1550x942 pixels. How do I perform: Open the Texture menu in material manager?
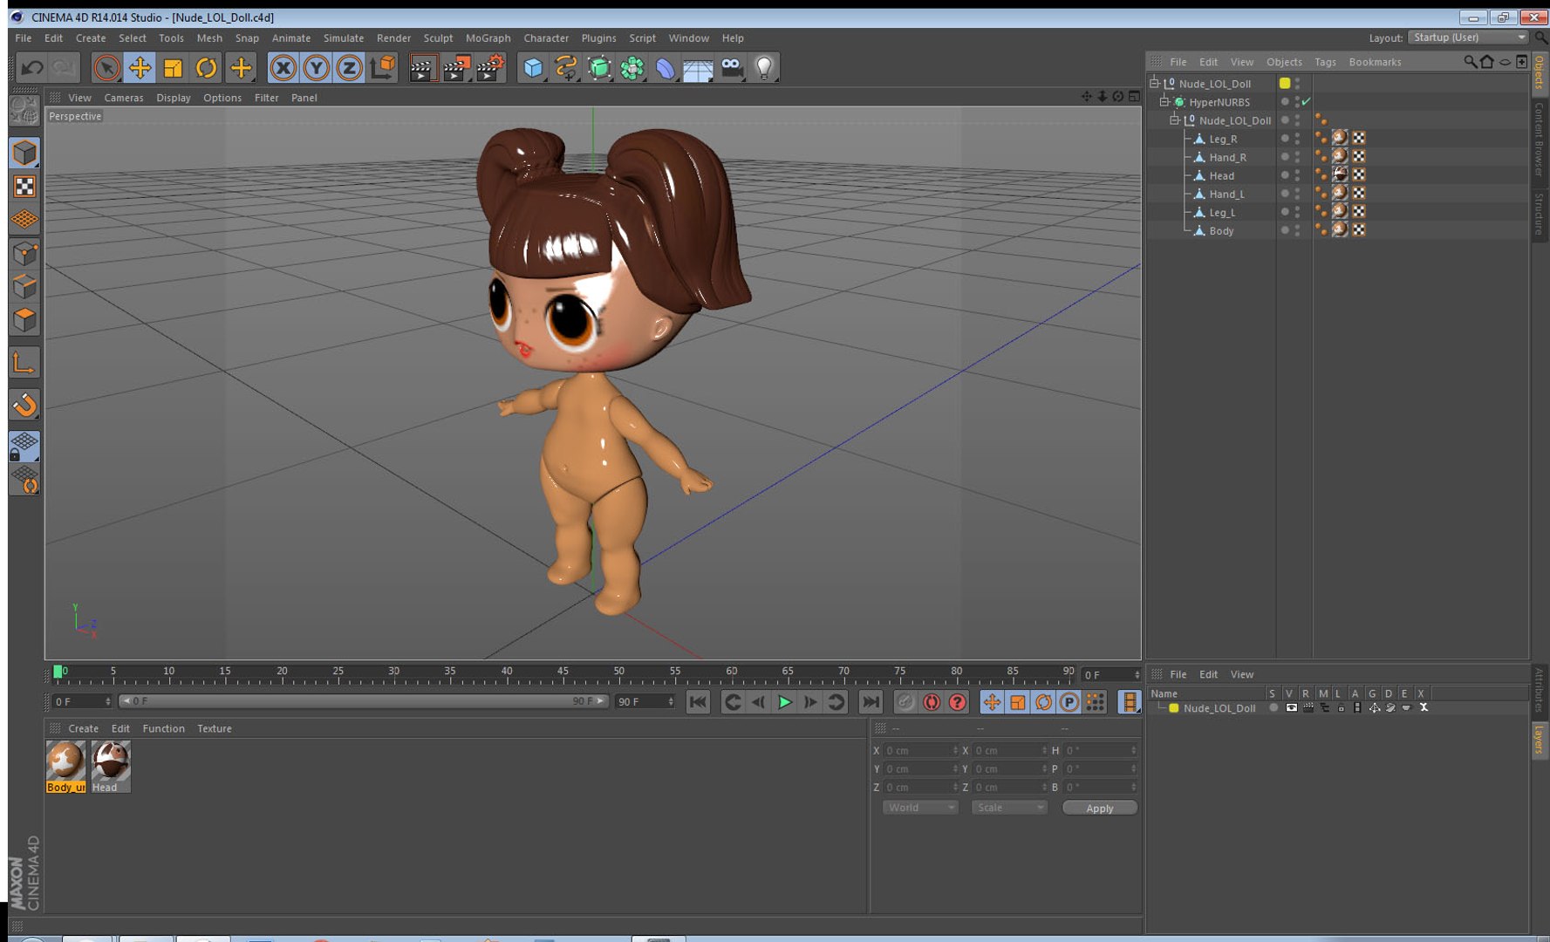coord(215,728)
